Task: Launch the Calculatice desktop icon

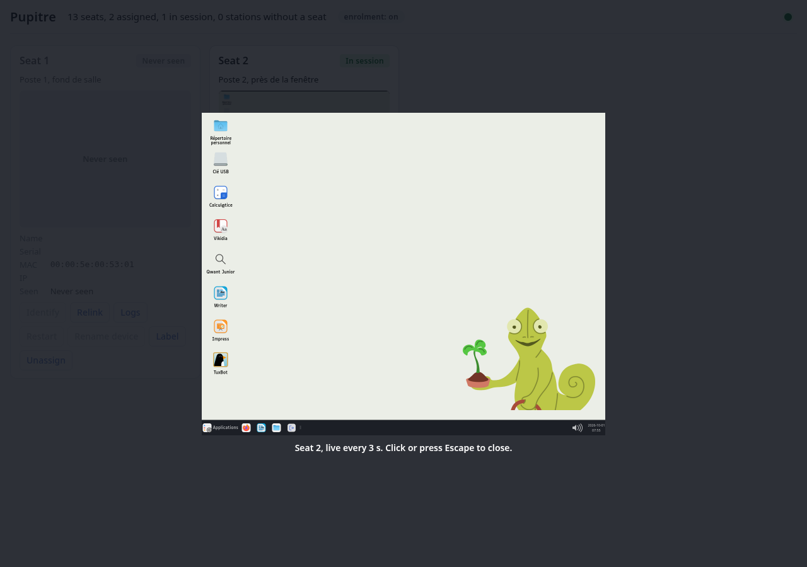Action: [221, 193]
